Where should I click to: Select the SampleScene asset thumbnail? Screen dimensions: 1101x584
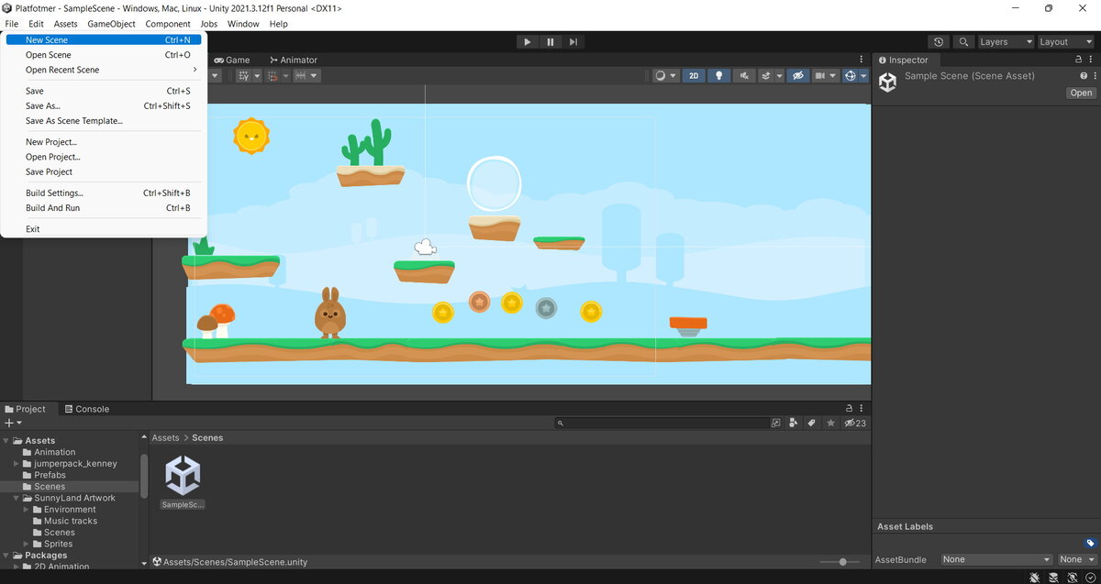point(183,482)
